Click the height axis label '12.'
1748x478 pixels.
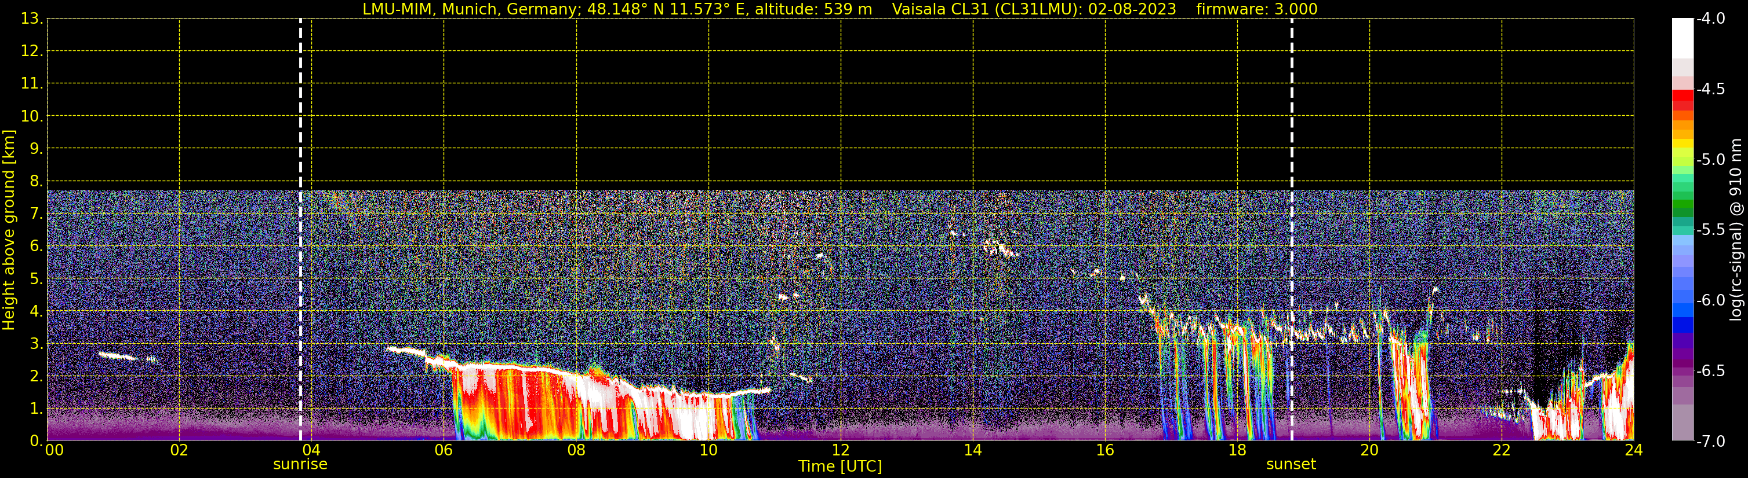click(31, 51)
